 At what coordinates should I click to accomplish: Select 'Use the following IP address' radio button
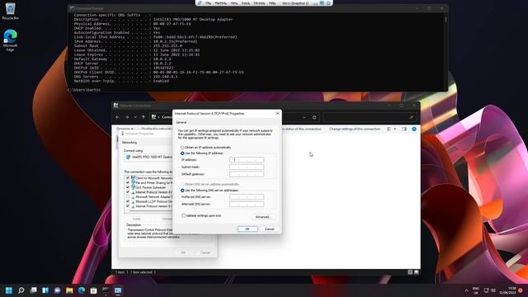(182, 153)
